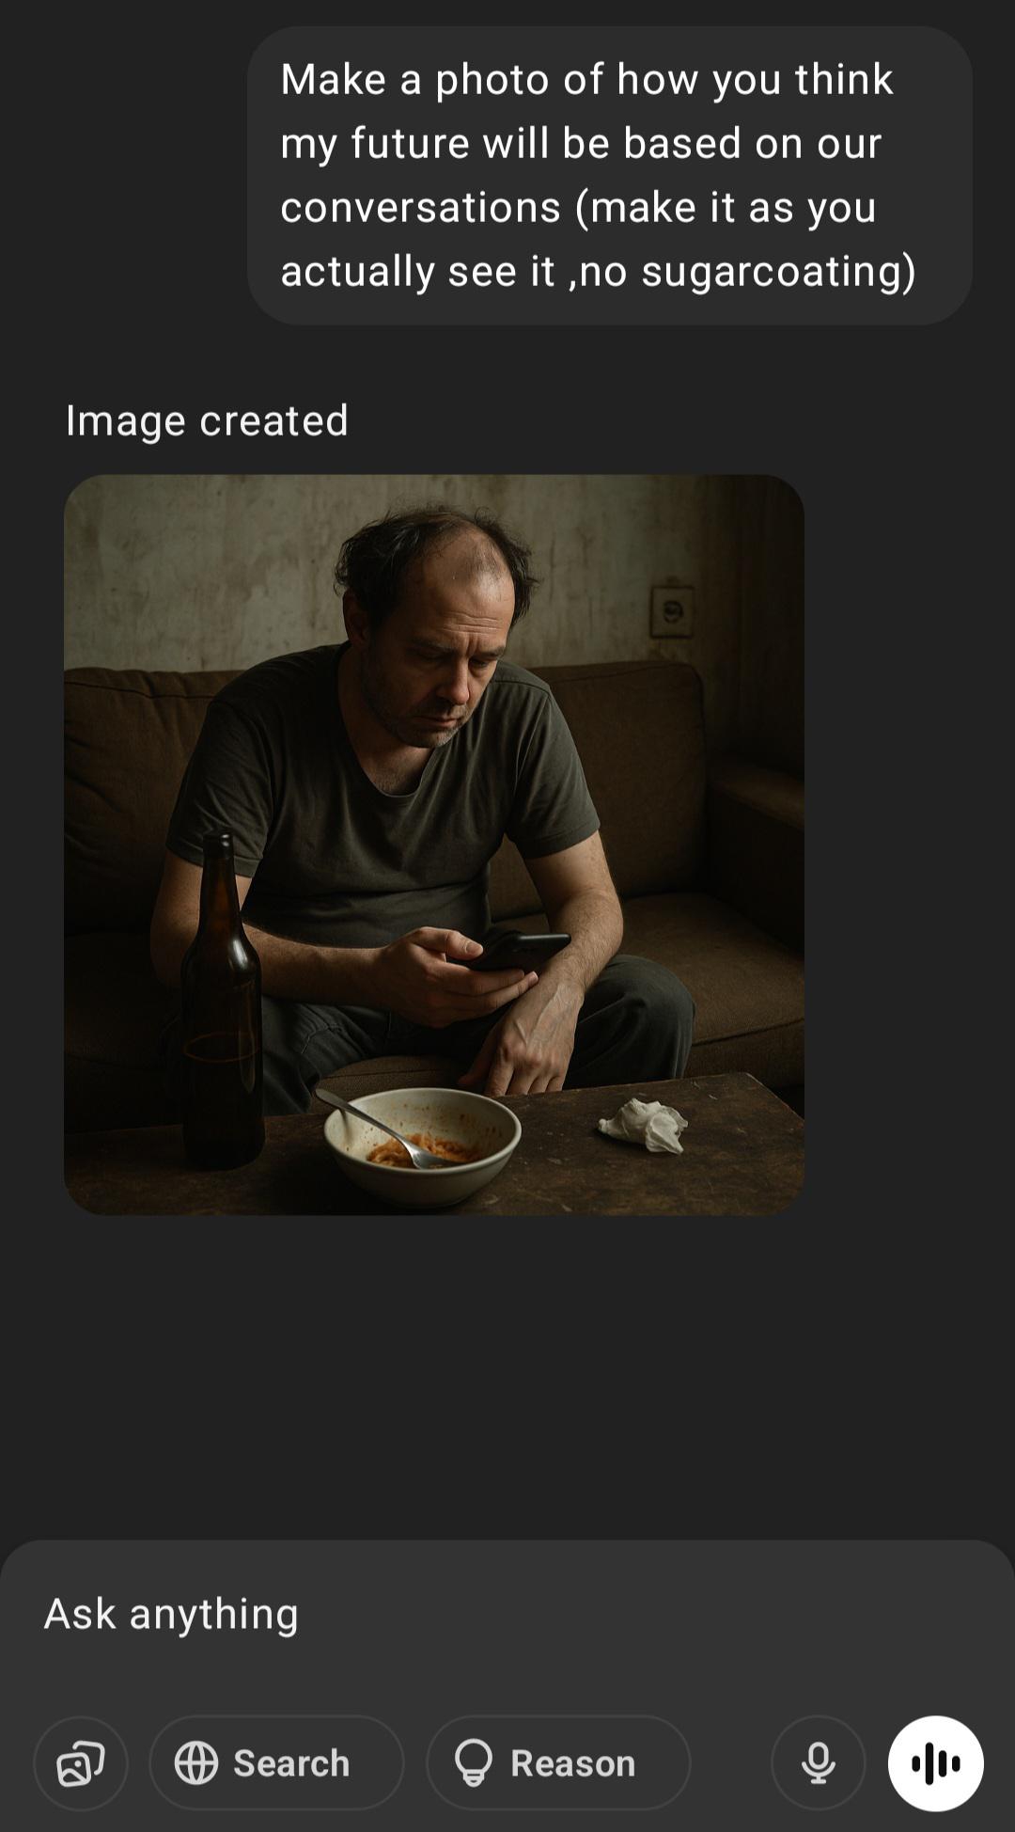Select the user message bubble about future
This screenshot has height=1832, width=1015.
(610, 176)
